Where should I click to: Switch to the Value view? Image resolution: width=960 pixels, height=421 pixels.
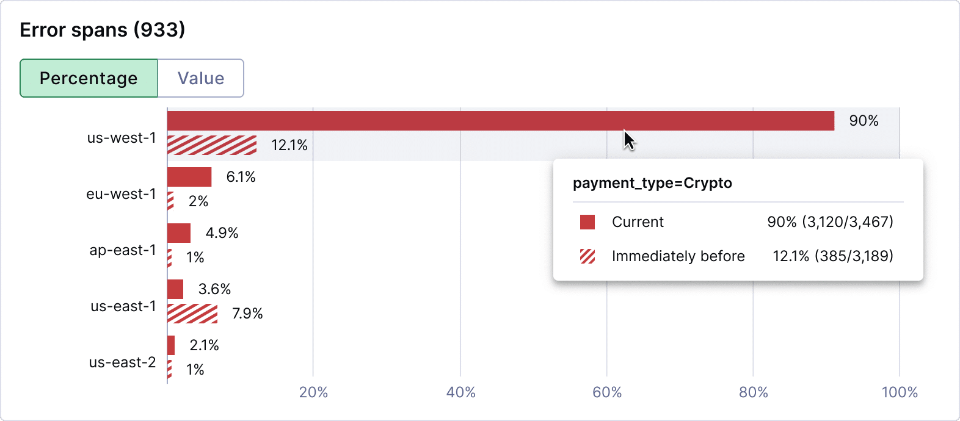(x=201, y=78)
